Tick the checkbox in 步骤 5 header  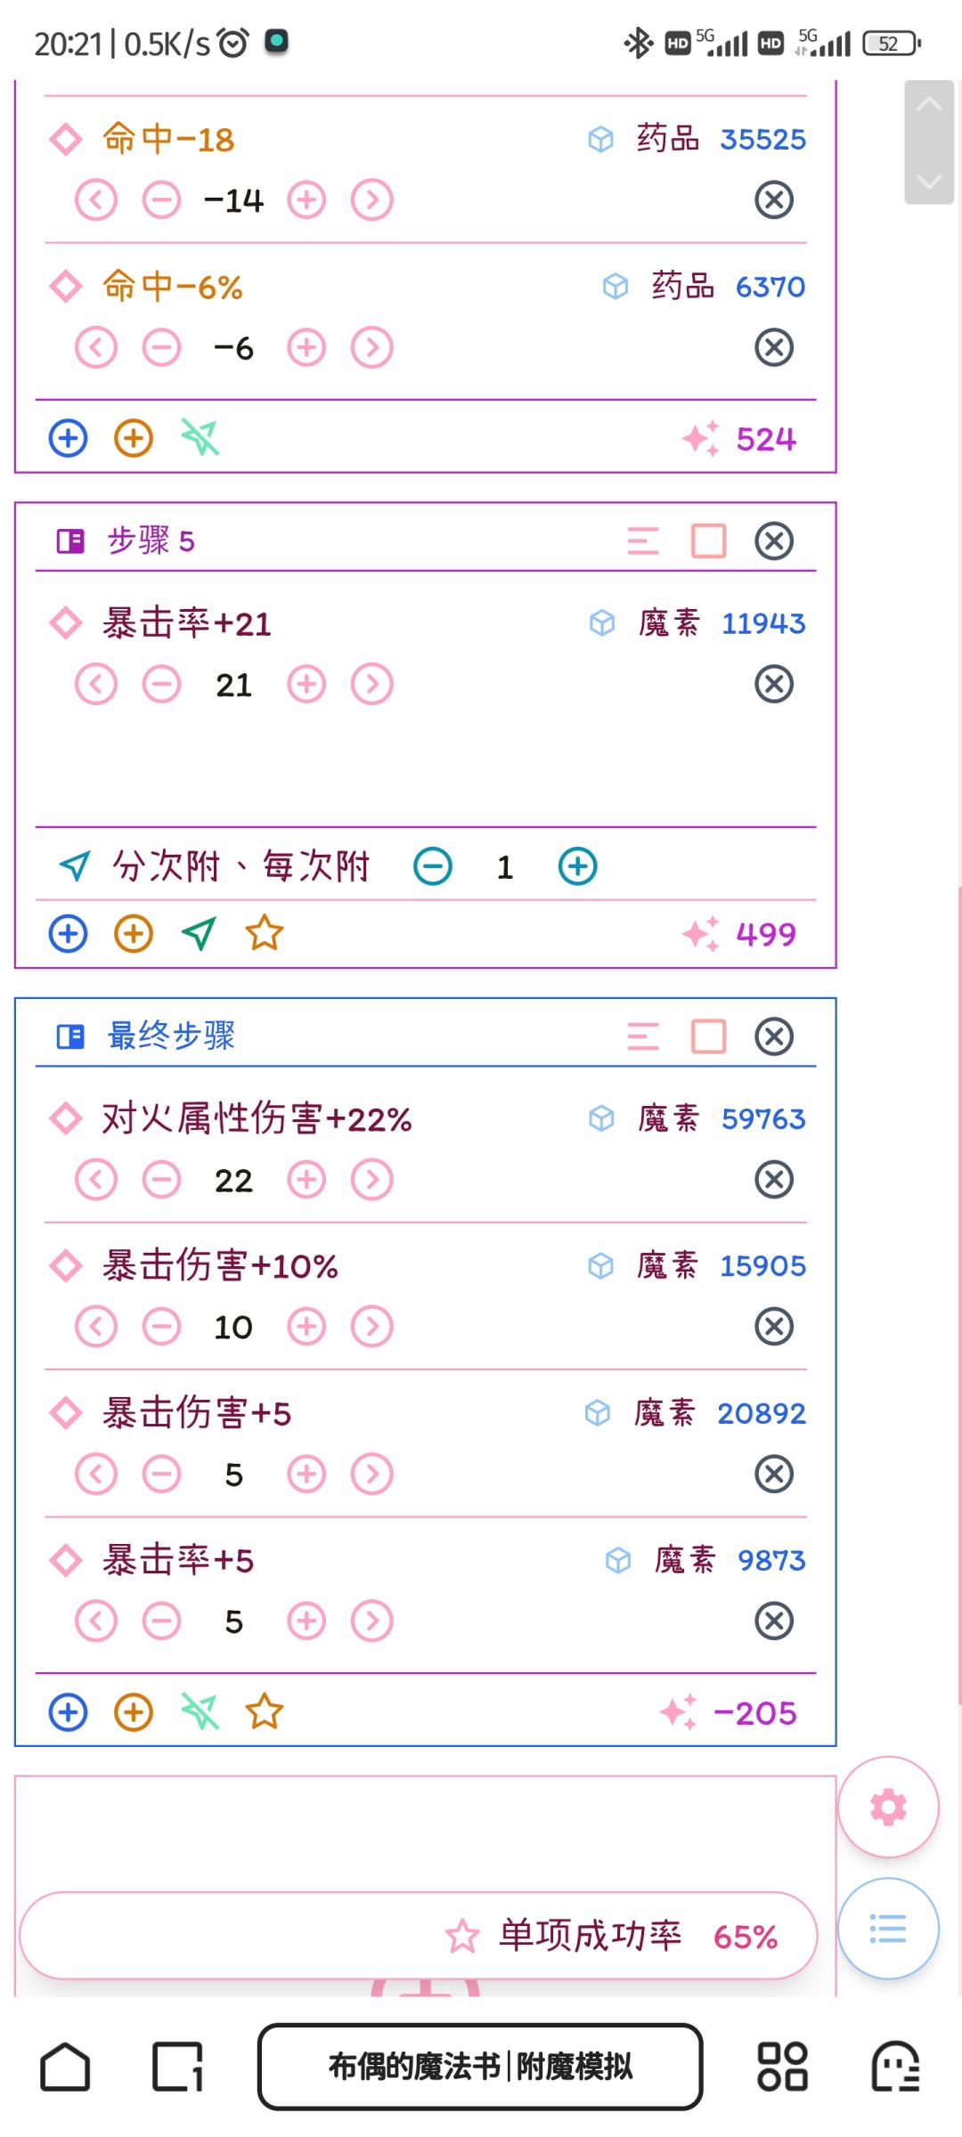coord(708,540)
